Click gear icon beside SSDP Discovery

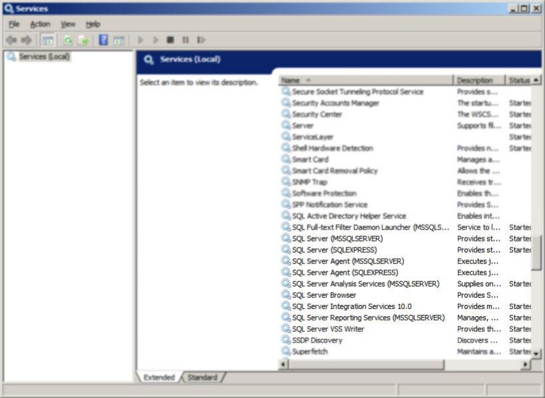click(x=286, y=340)
